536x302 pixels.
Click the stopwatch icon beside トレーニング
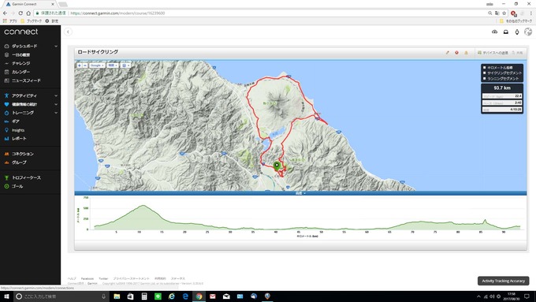tap(6, 113)
